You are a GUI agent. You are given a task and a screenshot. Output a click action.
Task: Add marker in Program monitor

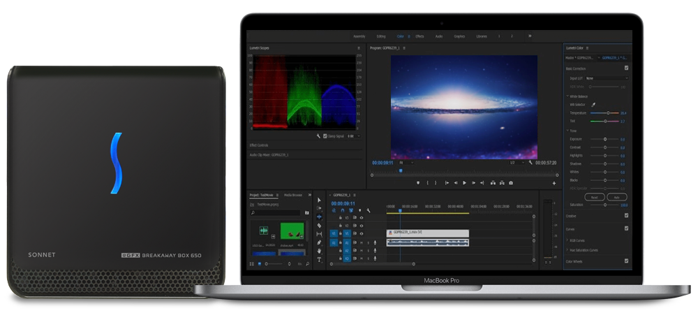pyautogui.click(x=418, y=183)
